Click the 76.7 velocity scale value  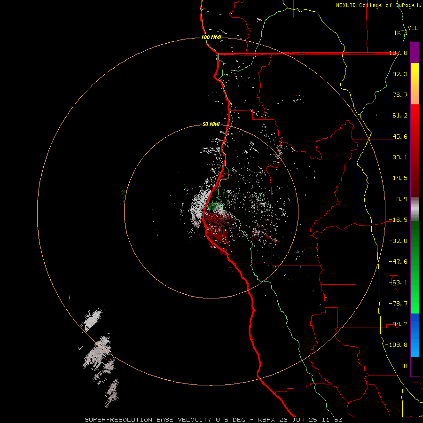[400, 94]
